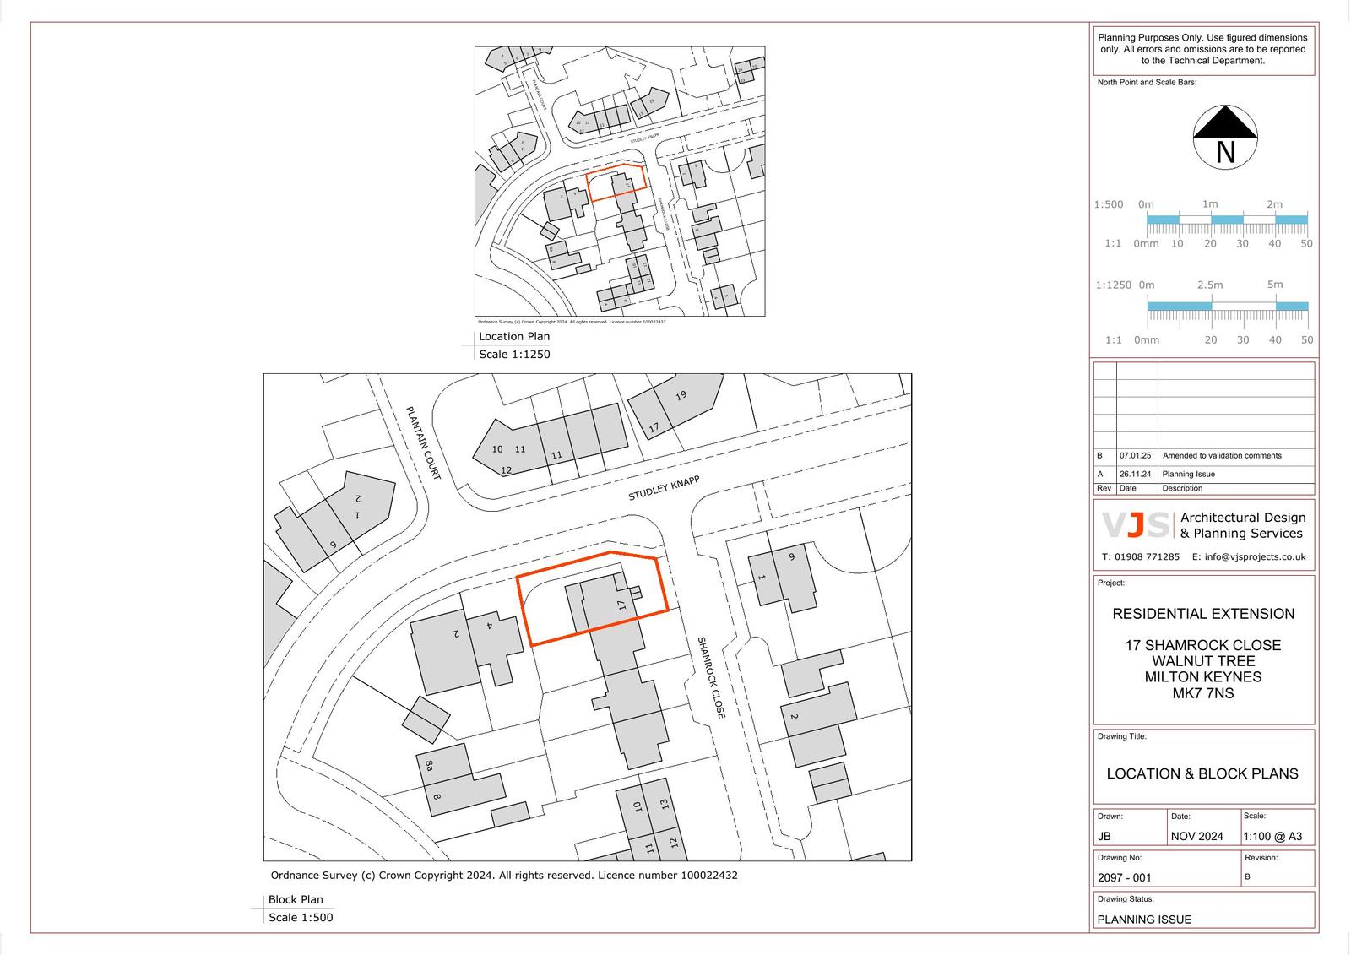Open the info@vjsprojects.co.uk email address
This screenshot has width=1351, height=955.
[1248, 557]
